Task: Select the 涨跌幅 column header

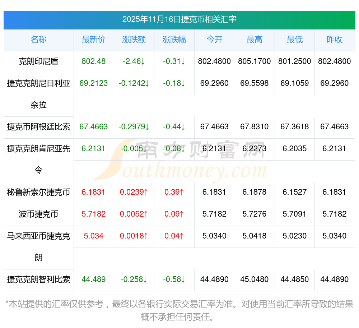Action: pyautogui.click(x=174, y=40)
